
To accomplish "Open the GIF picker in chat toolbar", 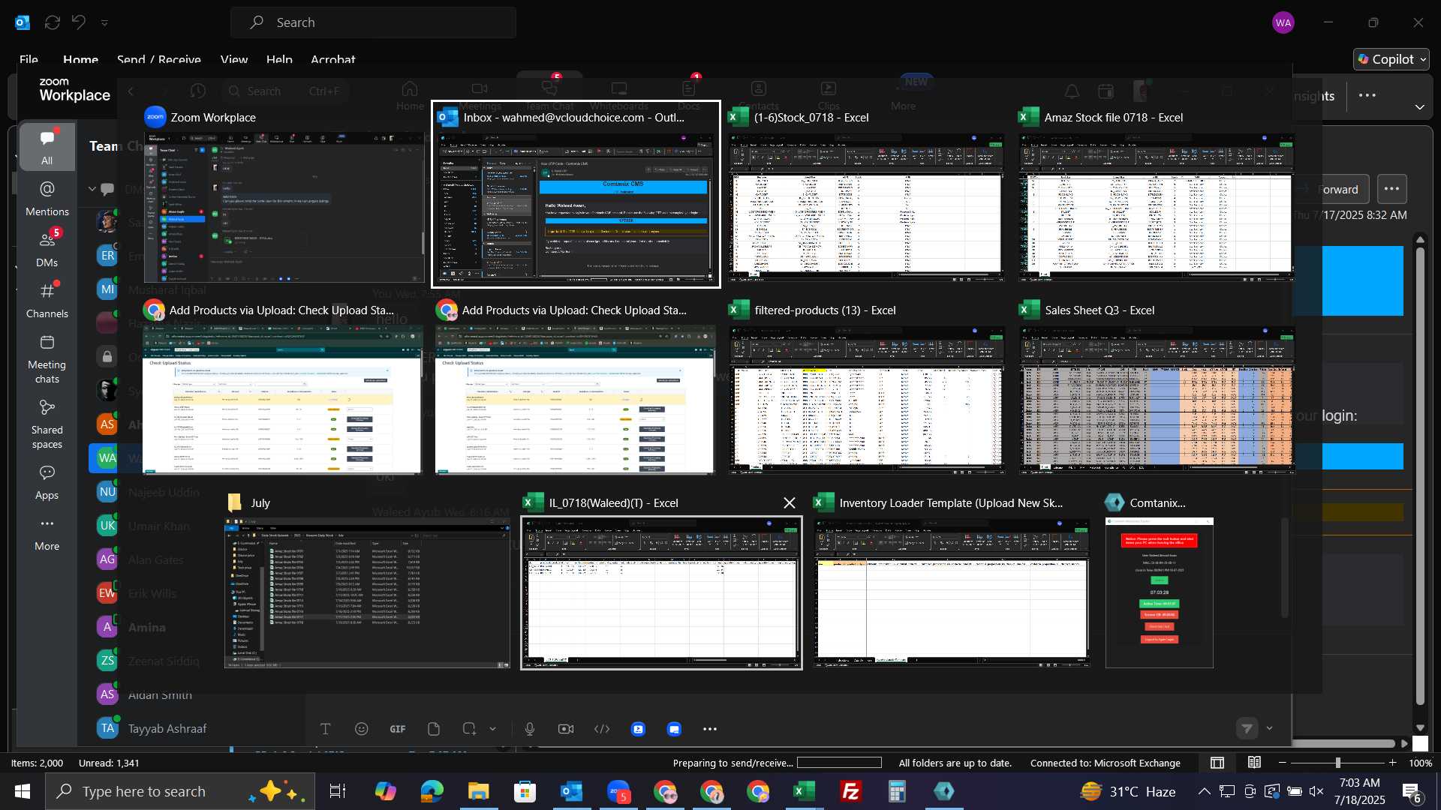I will 398,729.
